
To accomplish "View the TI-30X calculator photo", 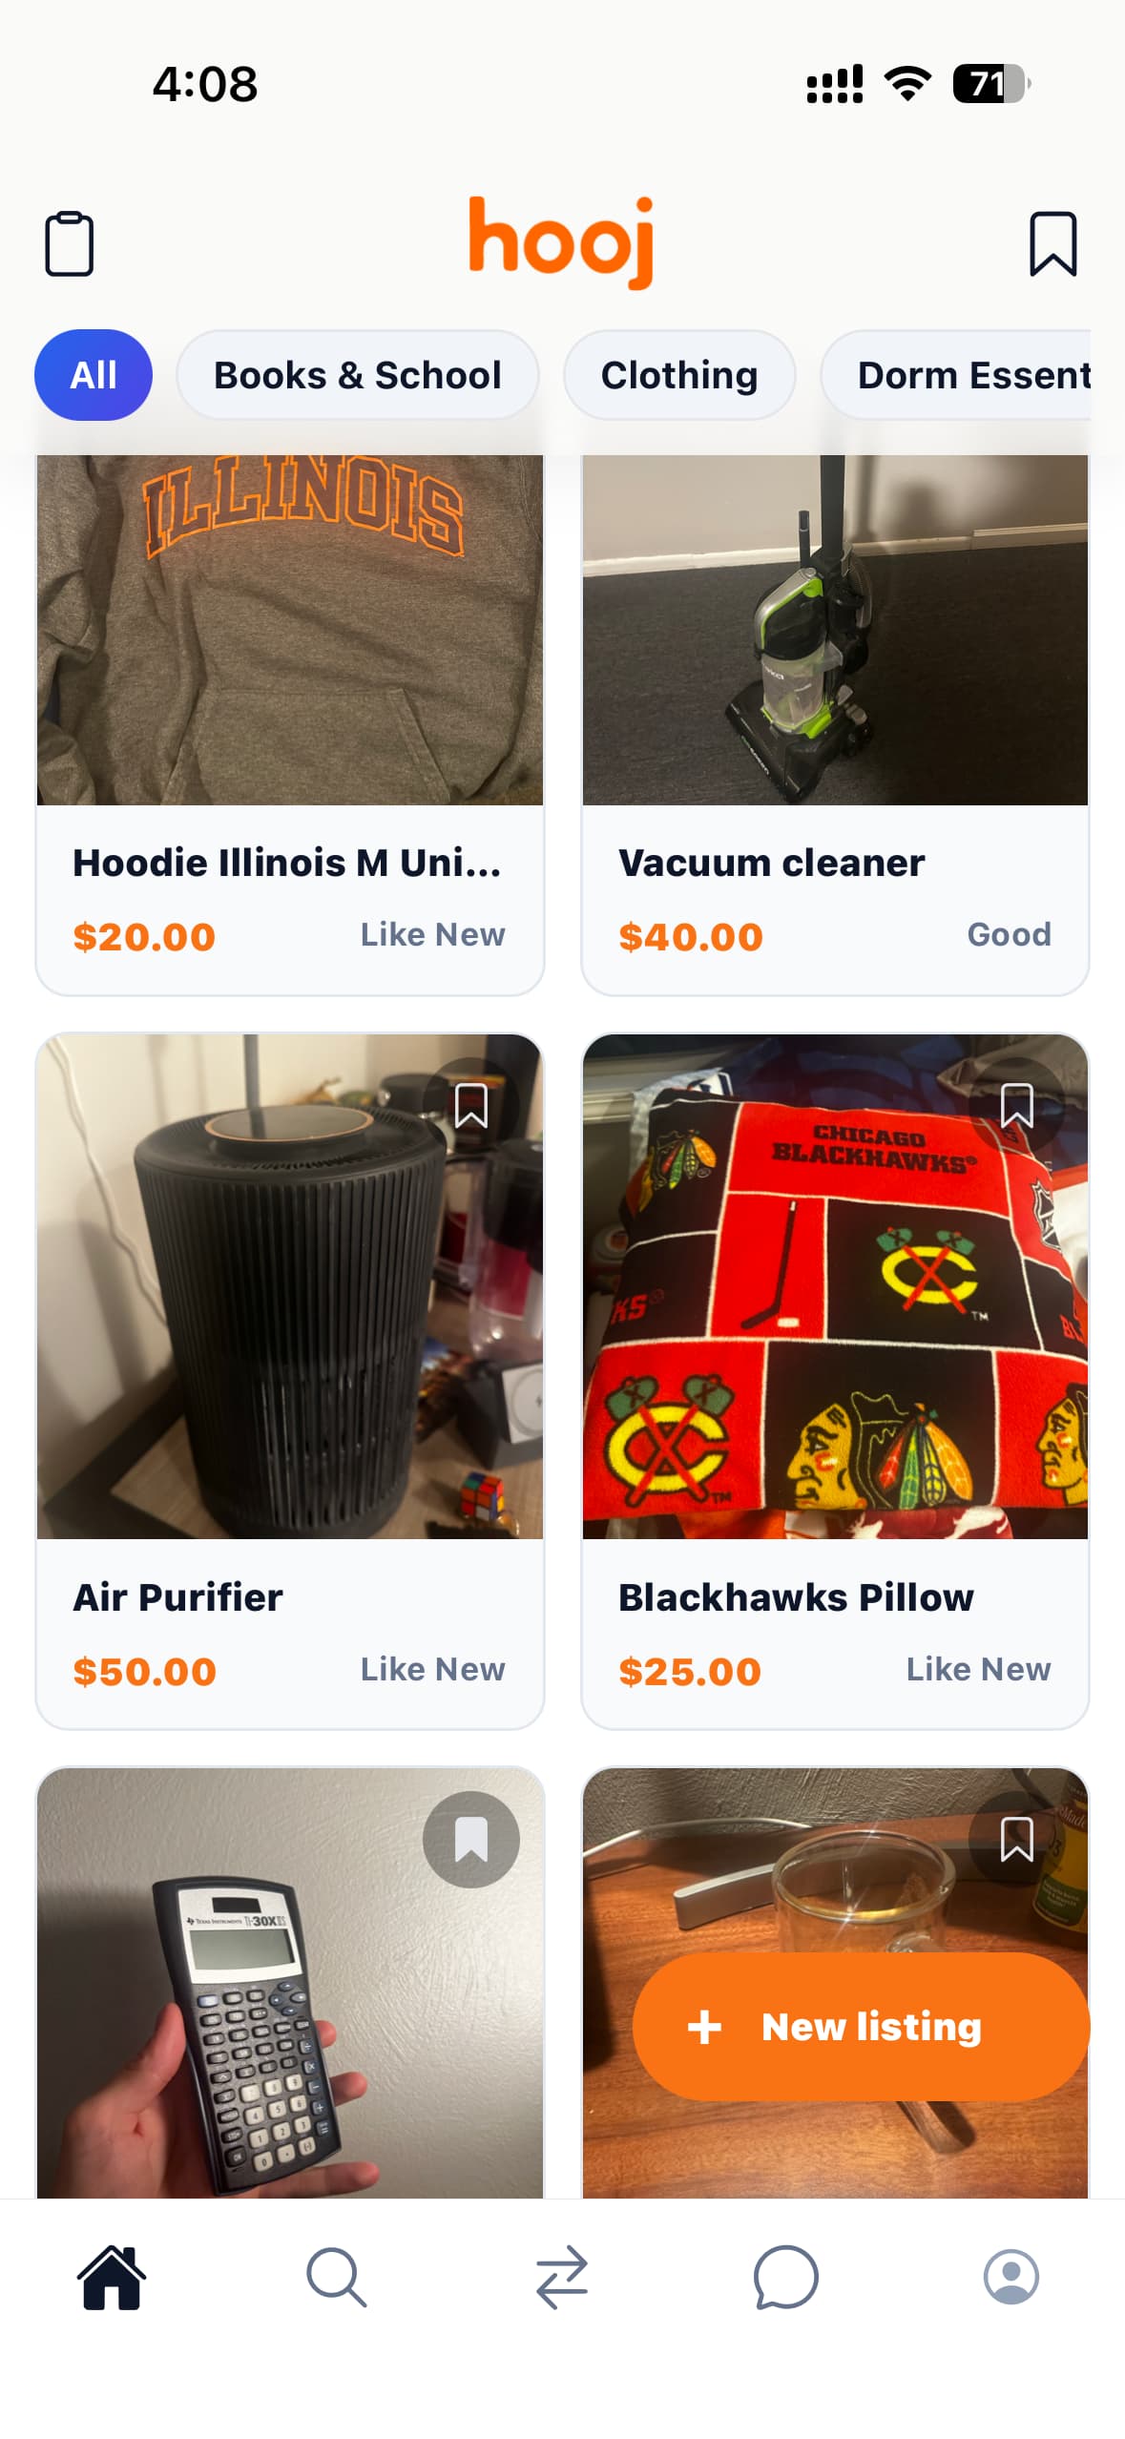I will point(290,1983).
